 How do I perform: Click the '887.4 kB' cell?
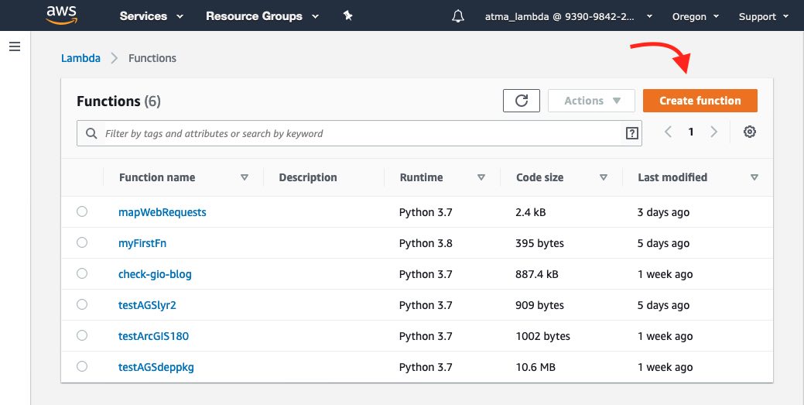click(537, 274)
